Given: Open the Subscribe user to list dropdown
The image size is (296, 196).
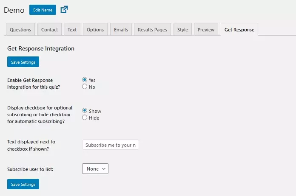Looking at the screenshot, I should 95,169.
